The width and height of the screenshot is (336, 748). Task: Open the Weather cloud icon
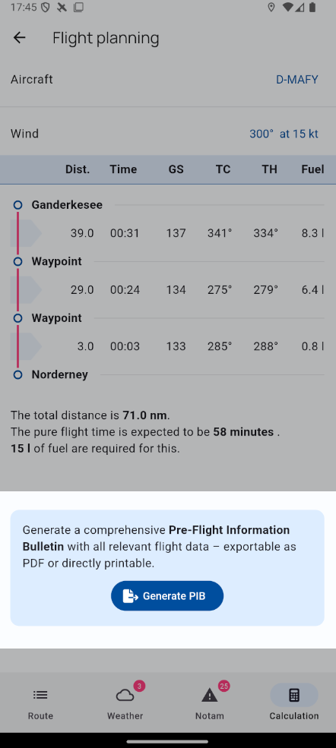[x=125, y=695]
